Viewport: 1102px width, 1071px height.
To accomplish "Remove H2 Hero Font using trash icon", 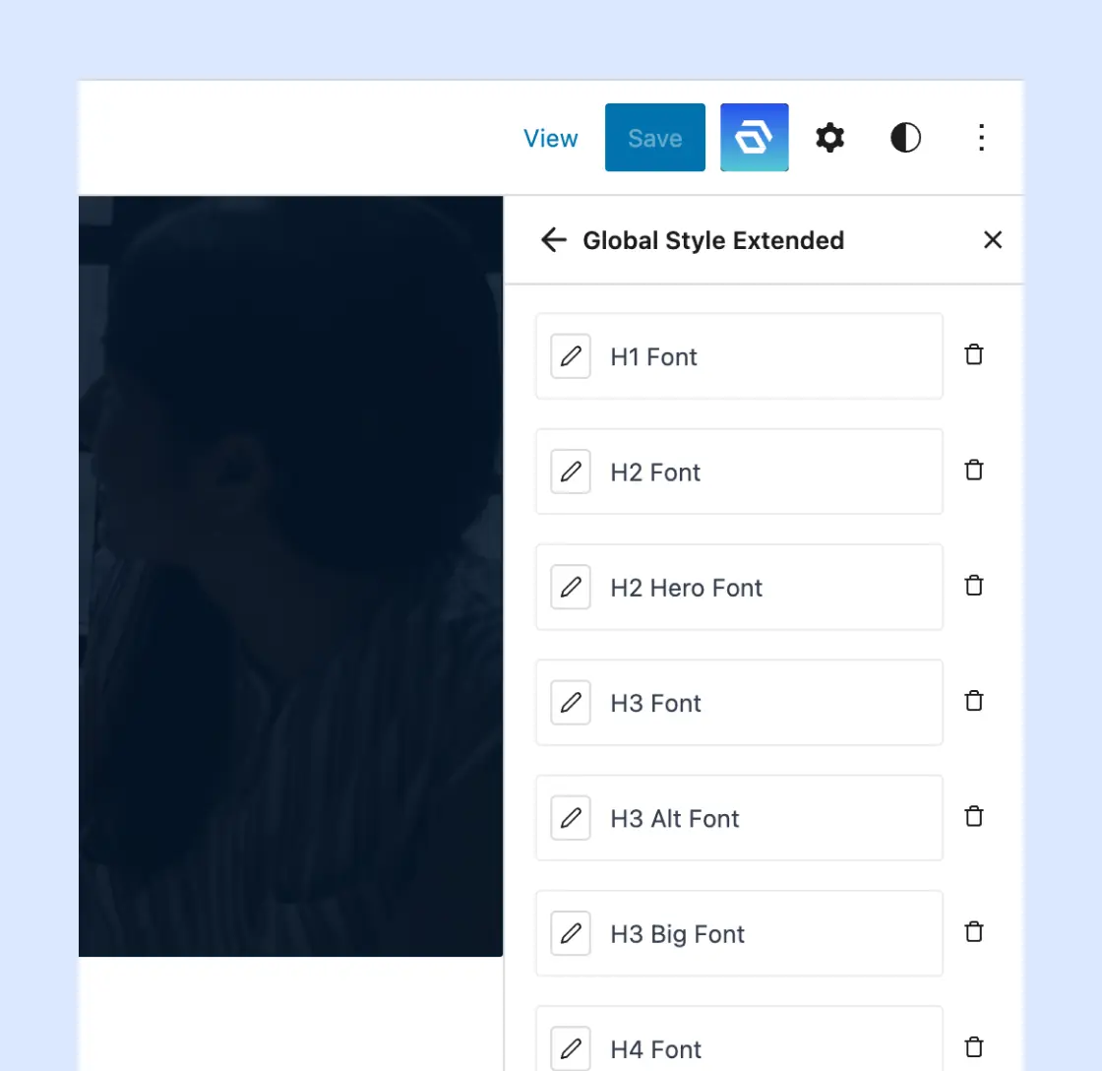I will (973, 586).
